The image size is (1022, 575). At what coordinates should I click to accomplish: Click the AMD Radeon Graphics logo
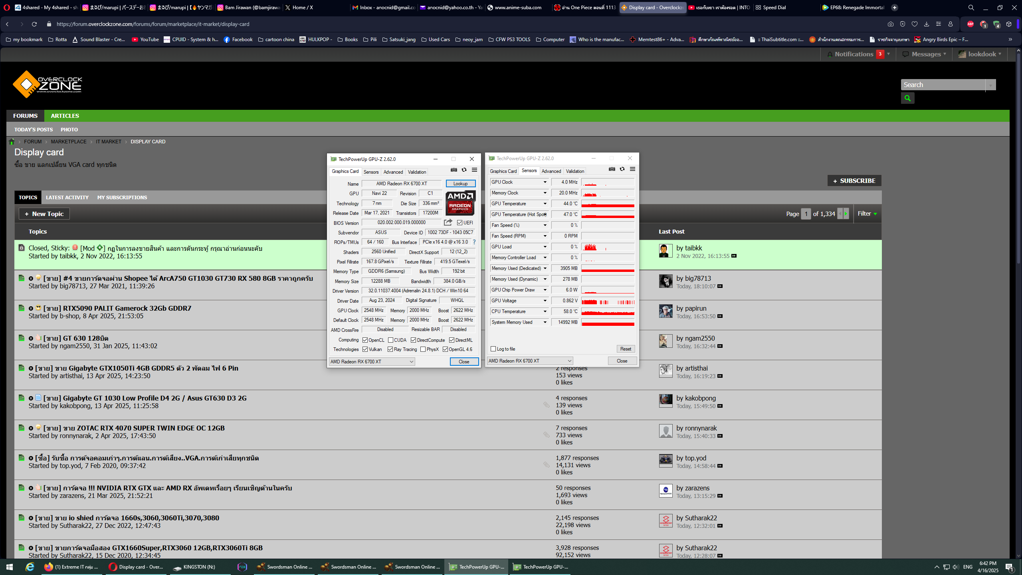[460, 203]
